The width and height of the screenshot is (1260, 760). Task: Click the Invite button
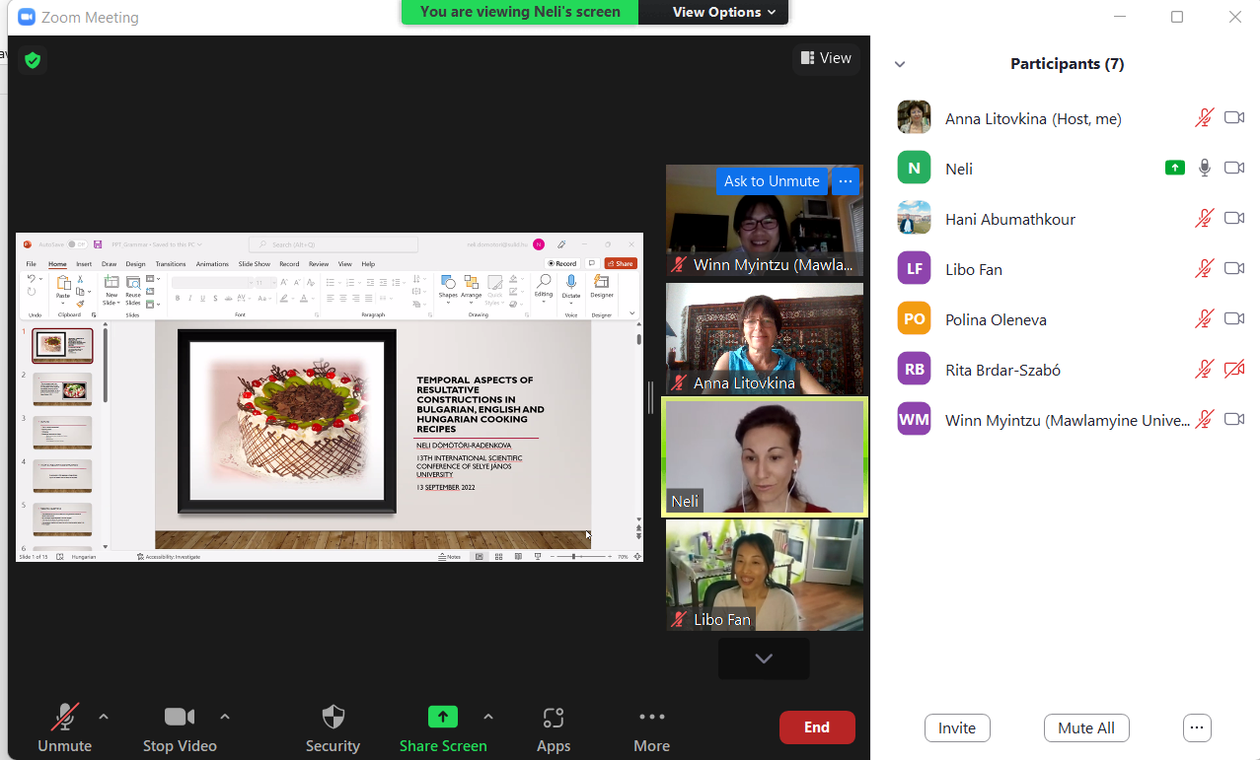(956, 727)
